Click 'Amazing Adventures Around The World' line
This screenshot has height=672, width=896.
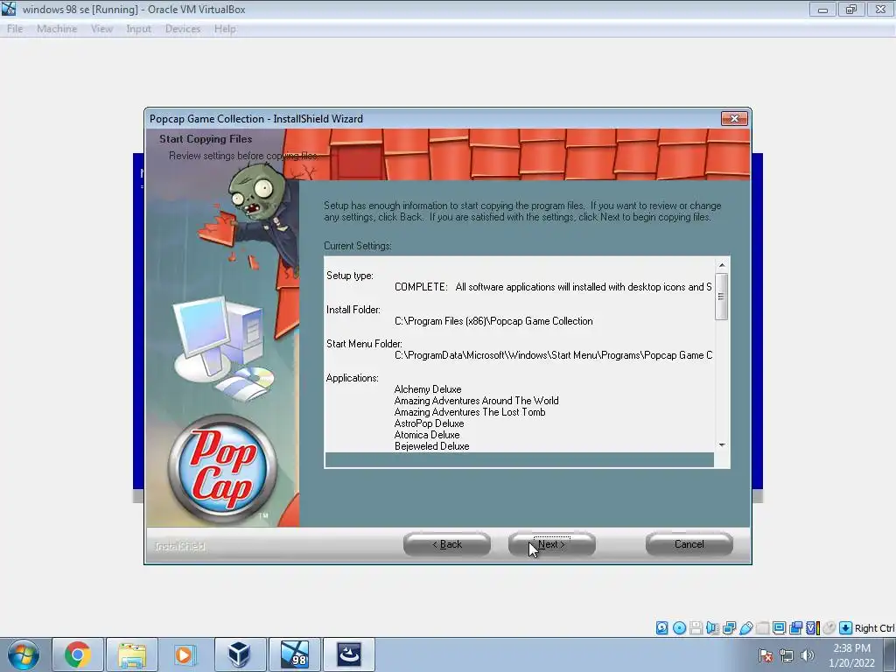click(x=477, y=401)
